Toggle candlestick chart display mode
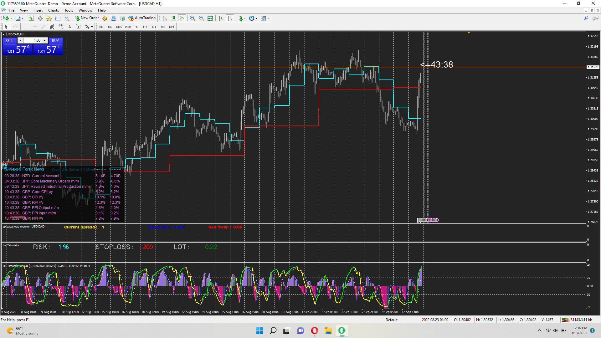Image resolution: width=601 pixels, height=338 pixels. click(x=173, y=18)
